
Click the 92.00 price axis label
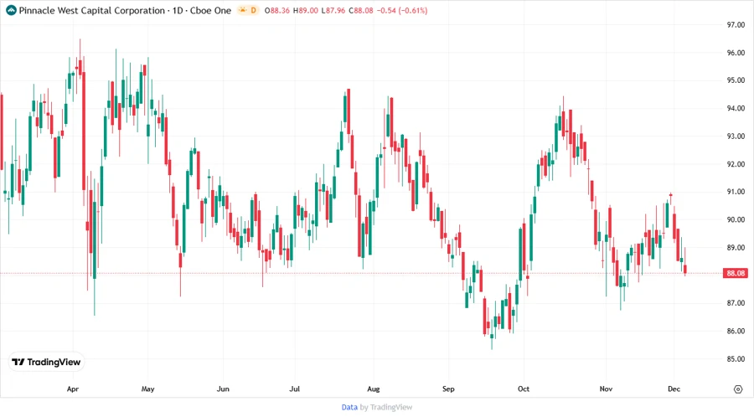736,164
